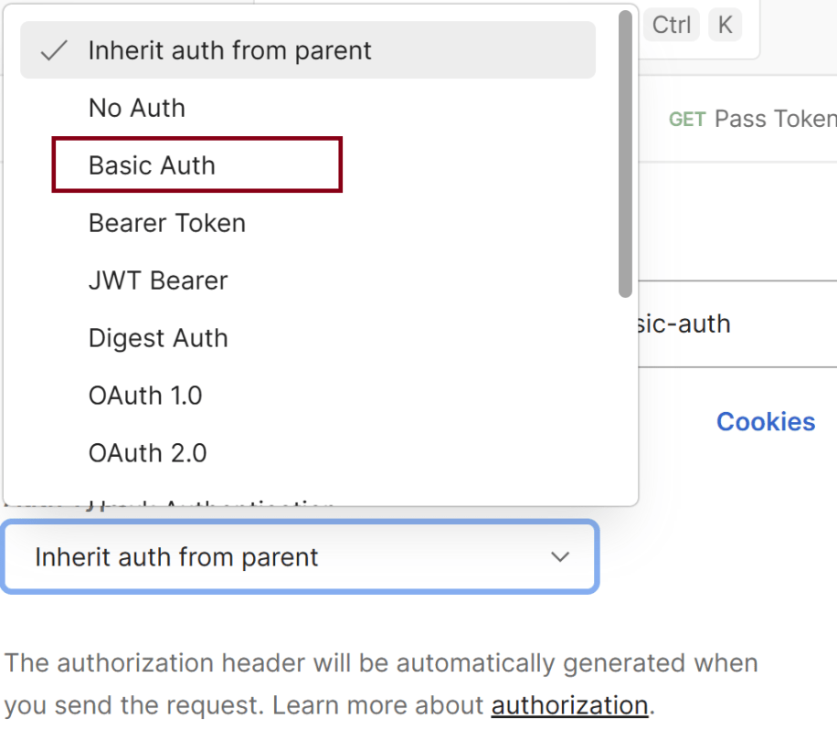This screenshot has height=730, width=837.
Task: Click the Inherit auth from parent combo box
Action: [274, 557]
